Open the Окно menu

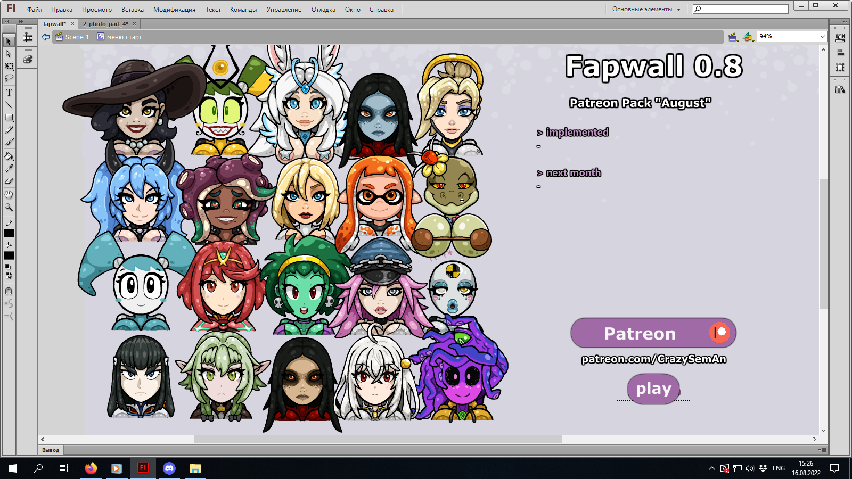[353, 10]
